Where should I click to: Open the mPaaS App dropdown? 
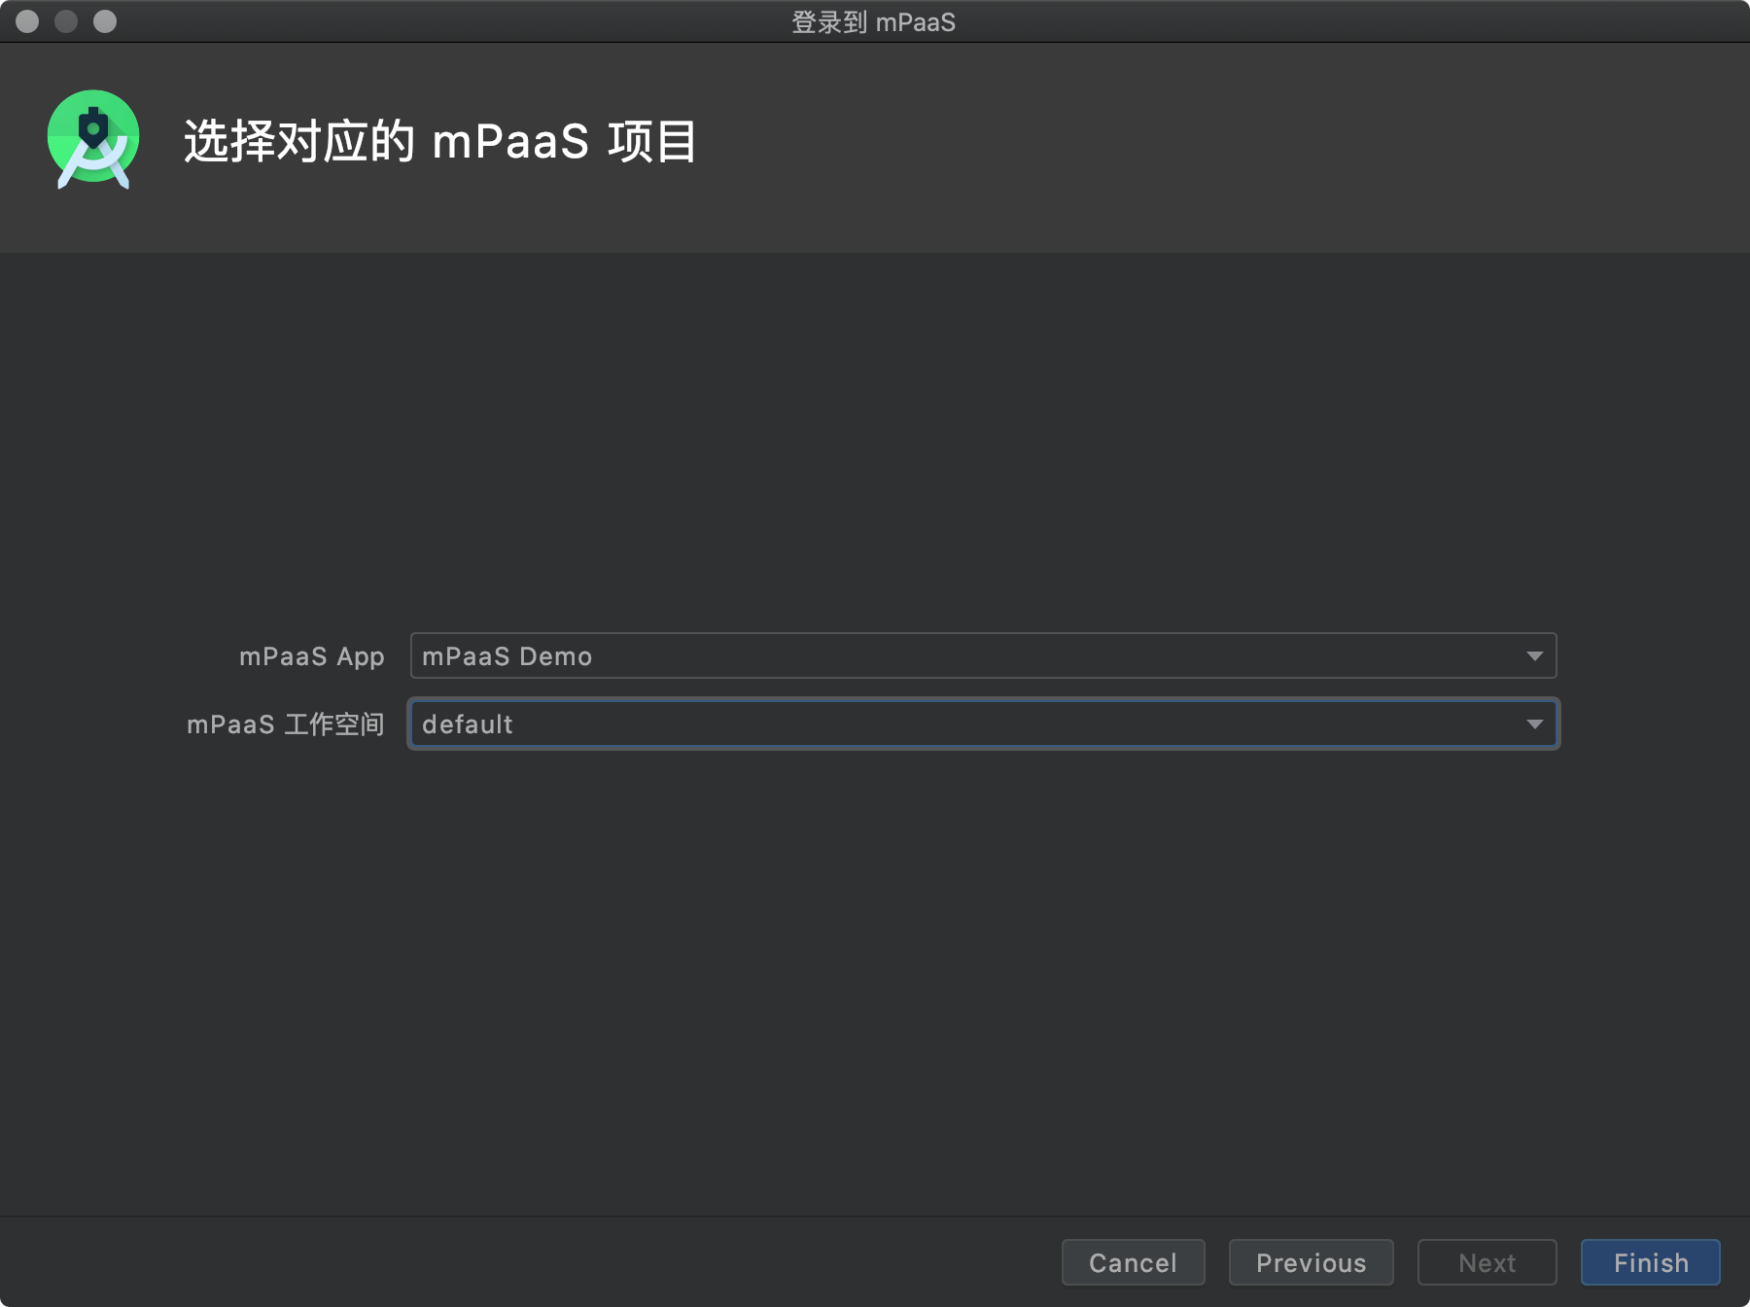(983, 655)
